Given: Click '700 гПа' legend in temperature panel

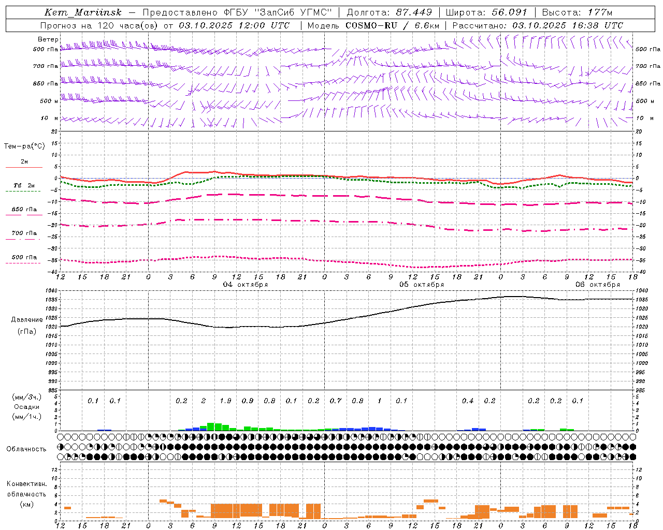Looking at the screenshot, I should pos(24,233).
